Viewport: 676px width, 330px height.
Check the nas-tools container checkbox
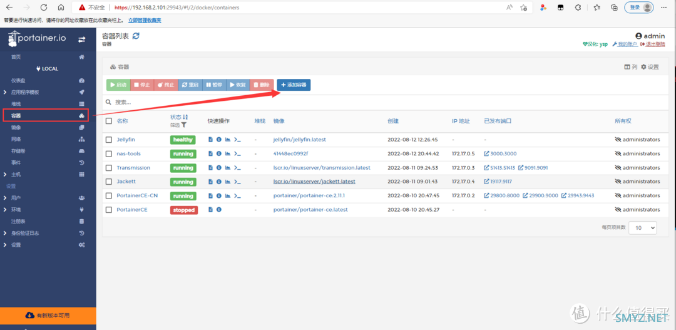coord(109,153)
